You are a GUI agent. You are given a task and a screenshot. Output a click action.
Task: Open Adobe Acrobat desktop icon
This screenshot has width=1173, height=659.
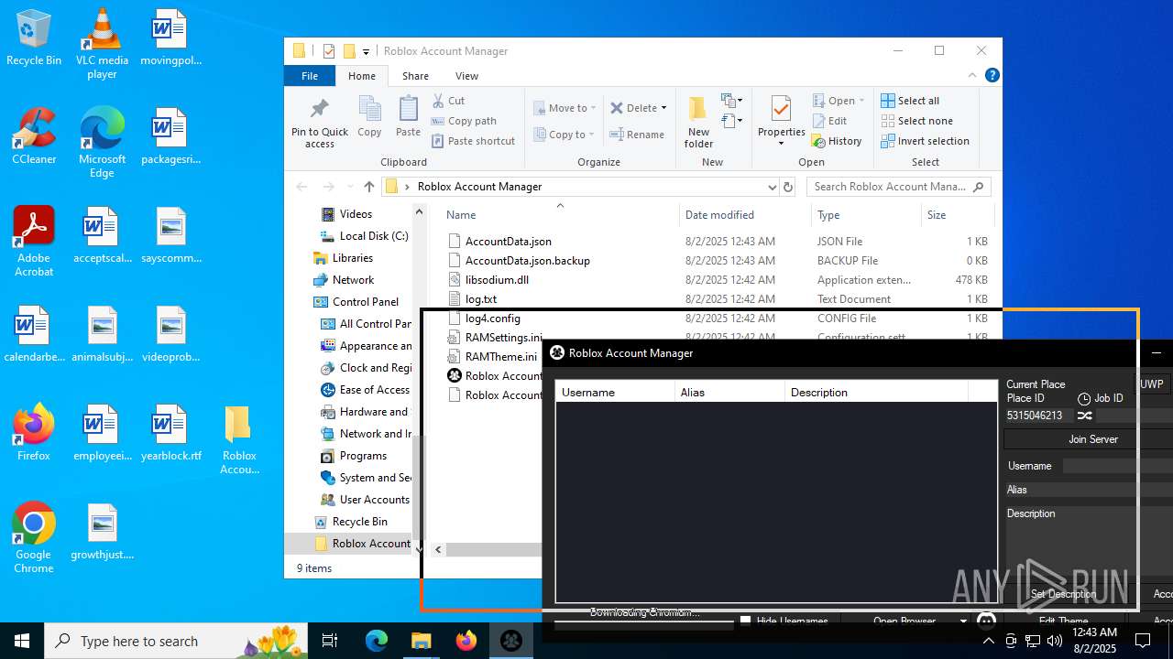point(34,241)
